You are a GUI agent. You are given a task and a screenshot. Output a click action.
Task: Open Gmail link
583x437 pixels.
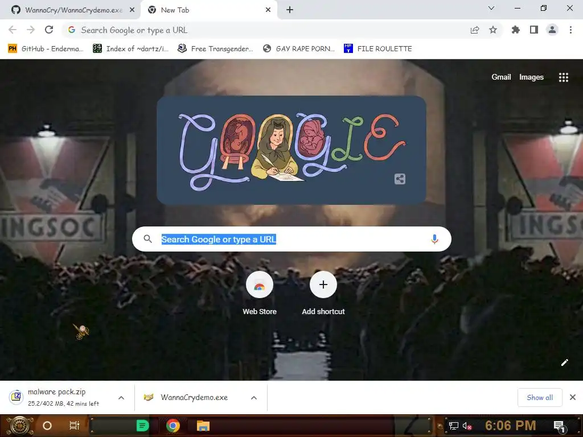[501, 77]
